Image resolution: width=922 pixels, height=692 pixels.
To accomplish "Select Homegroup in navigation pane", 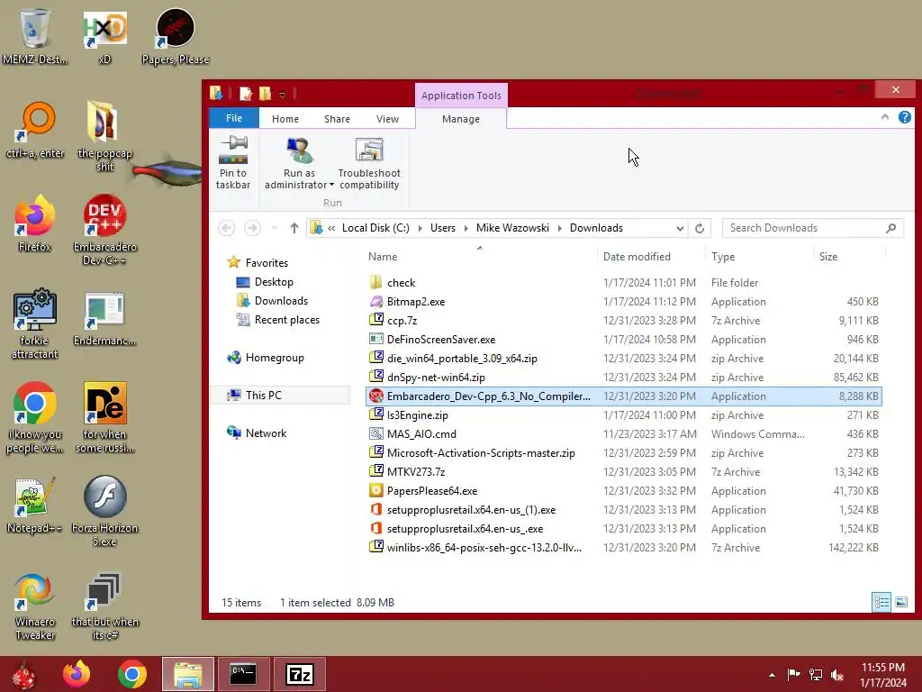I will coord(275,358).
